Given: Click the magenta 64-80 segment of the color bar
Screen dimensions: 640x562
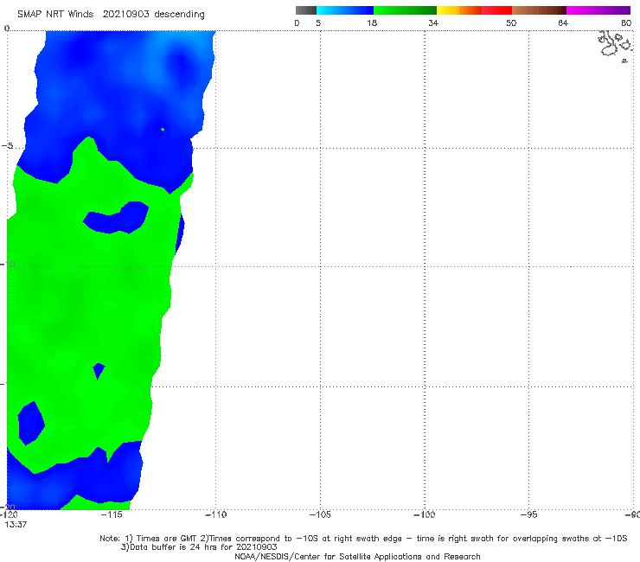Looking at the screenshot, I should [598, 10].
